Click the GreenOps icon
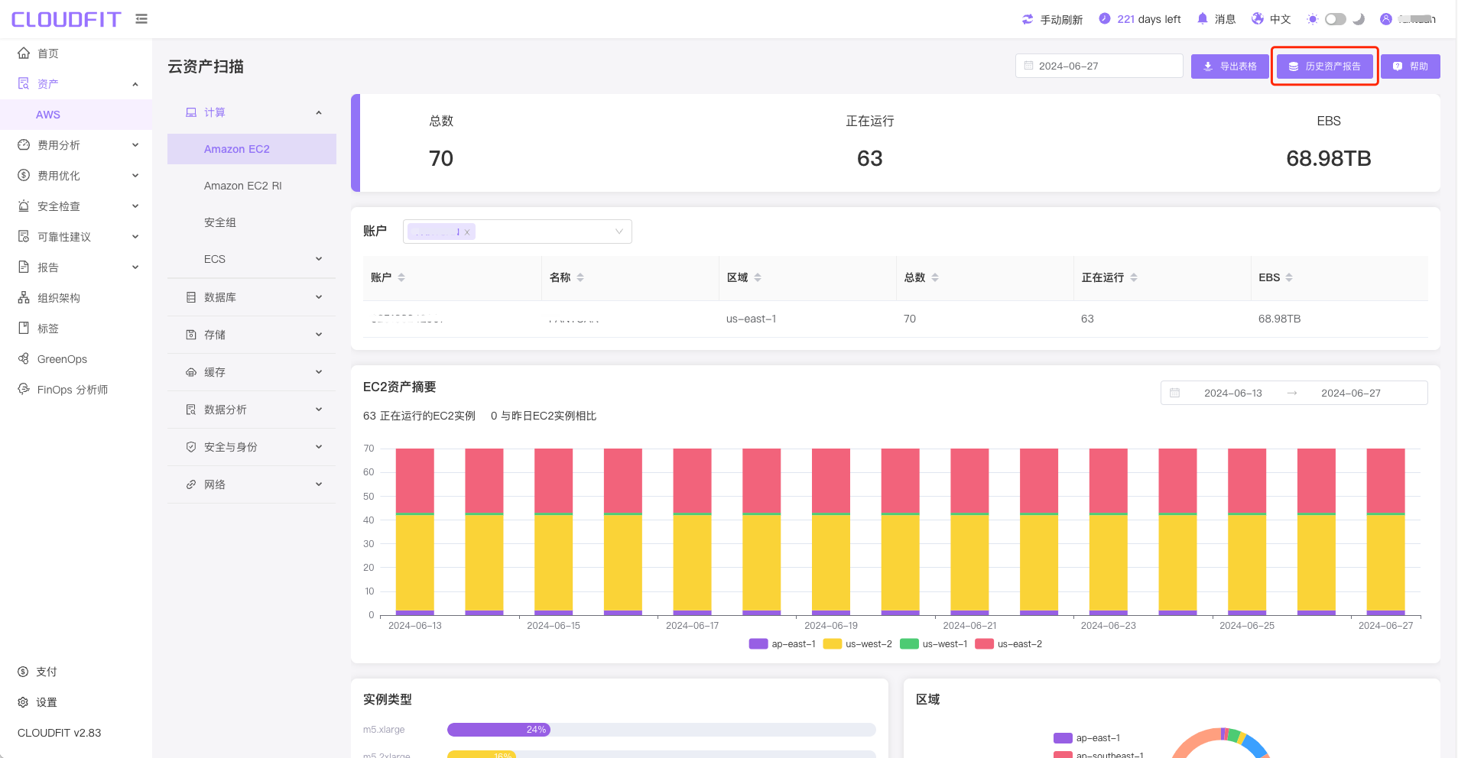1458x758 pixels. (x=24, y=358)
